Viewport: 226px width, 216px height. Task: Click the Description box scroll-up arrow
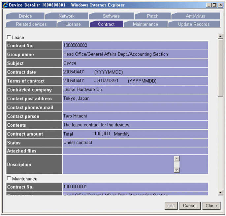coord(177,158)
